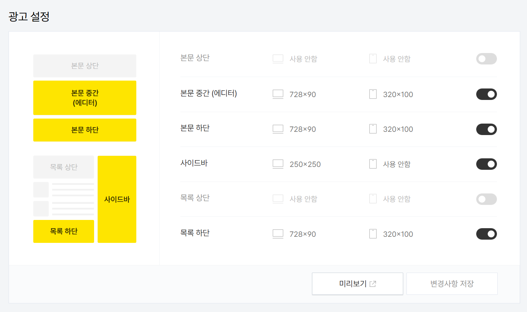The image size is (527, 312).
Task: Click the desktop monitor icon in 본문 하단 row
Action: 278,129
